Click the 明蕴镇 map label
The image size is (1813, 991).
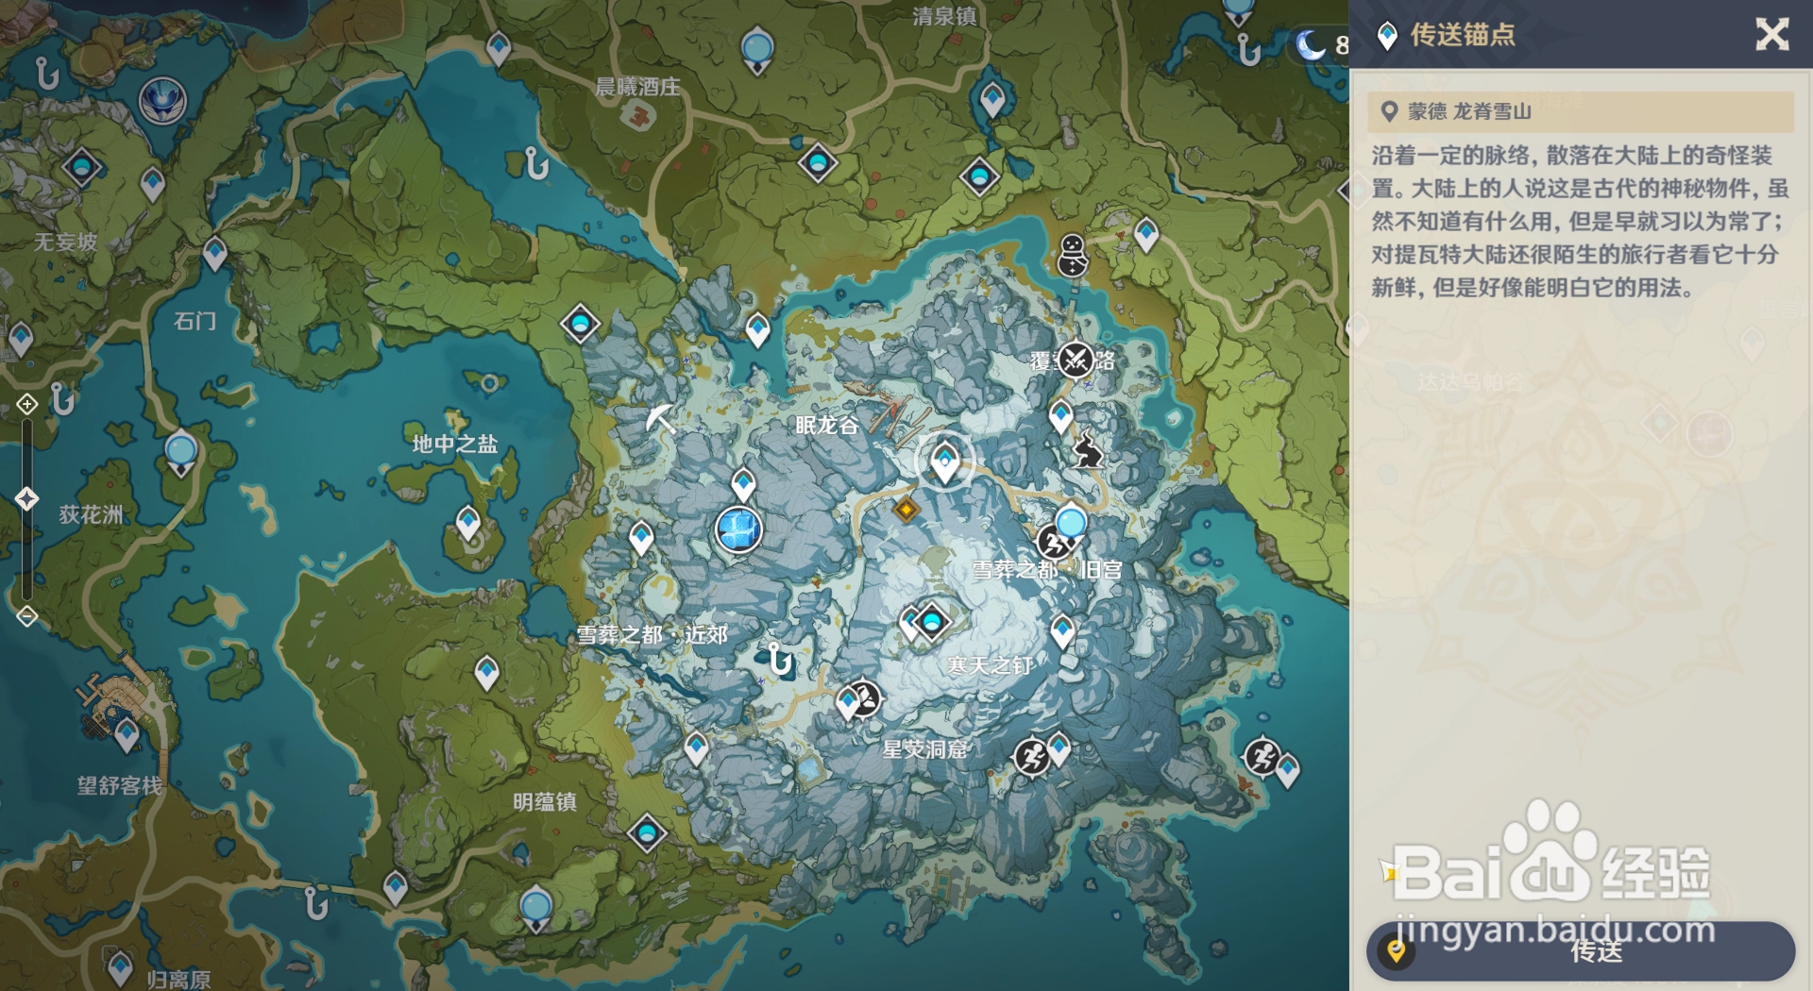point(545,802)
